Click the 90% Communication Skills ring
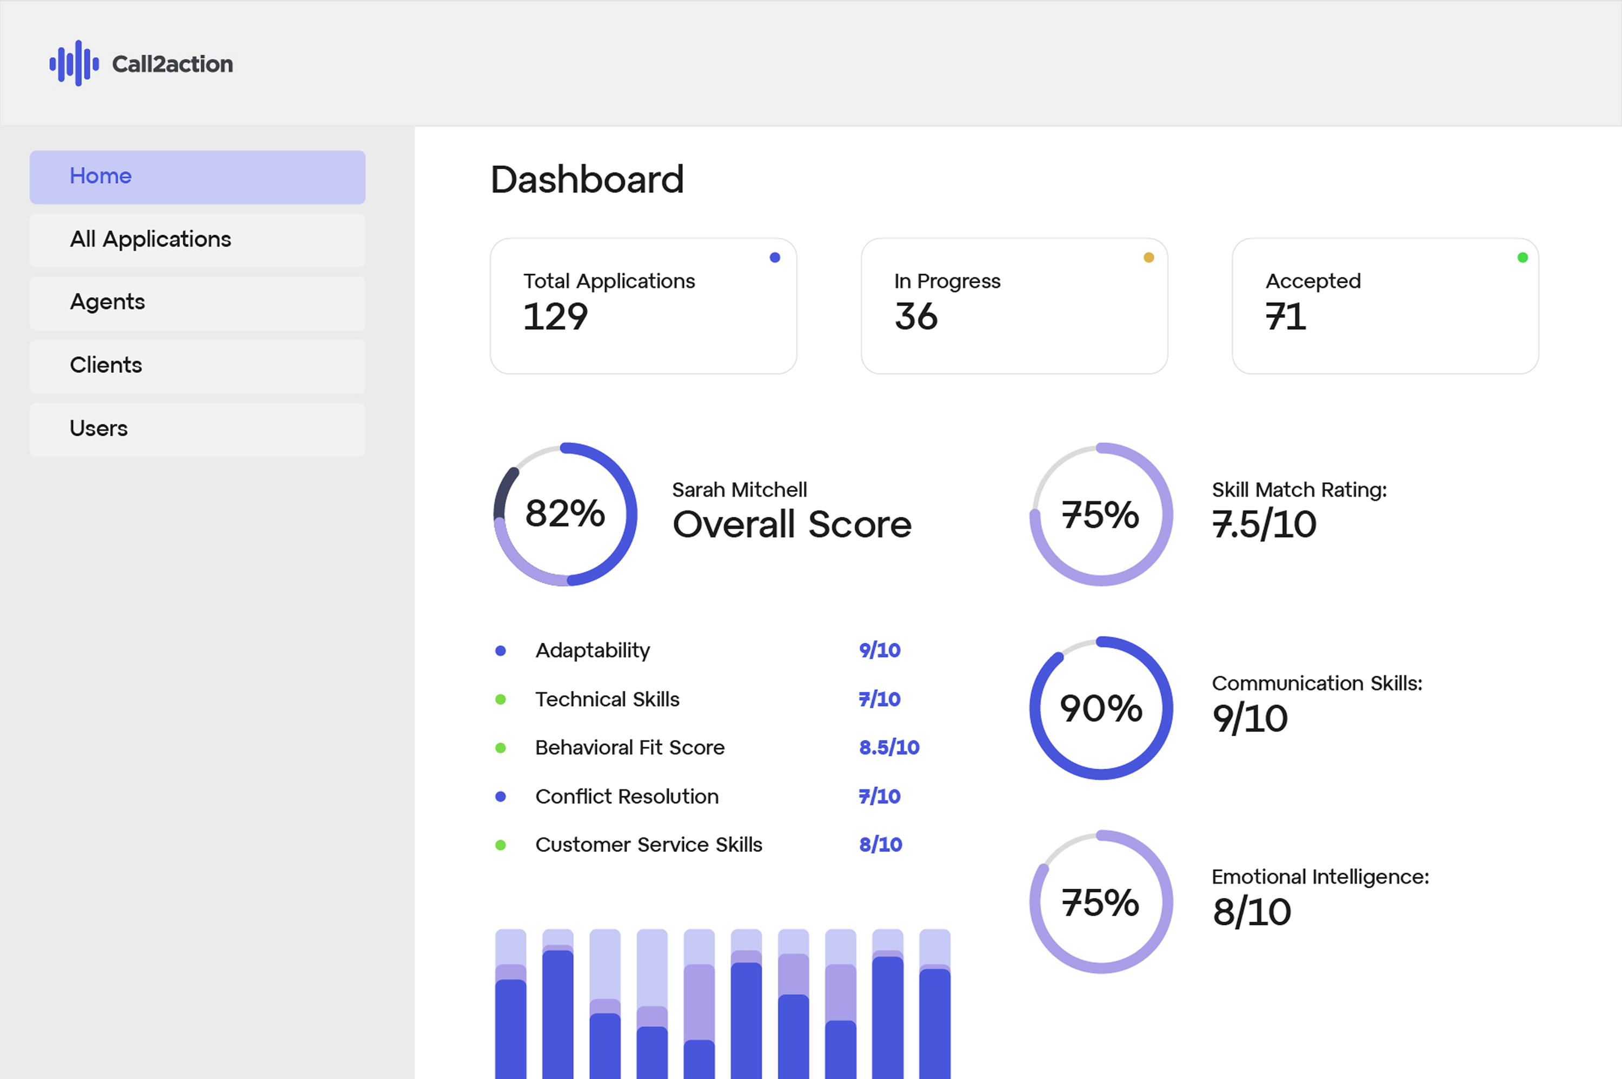The image size is (1622, 1079). [1101, 708]
